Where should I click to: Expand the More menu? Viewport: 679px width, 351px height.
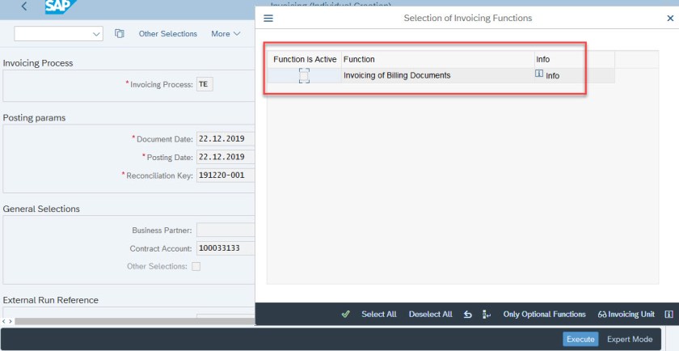coord(226,34)
